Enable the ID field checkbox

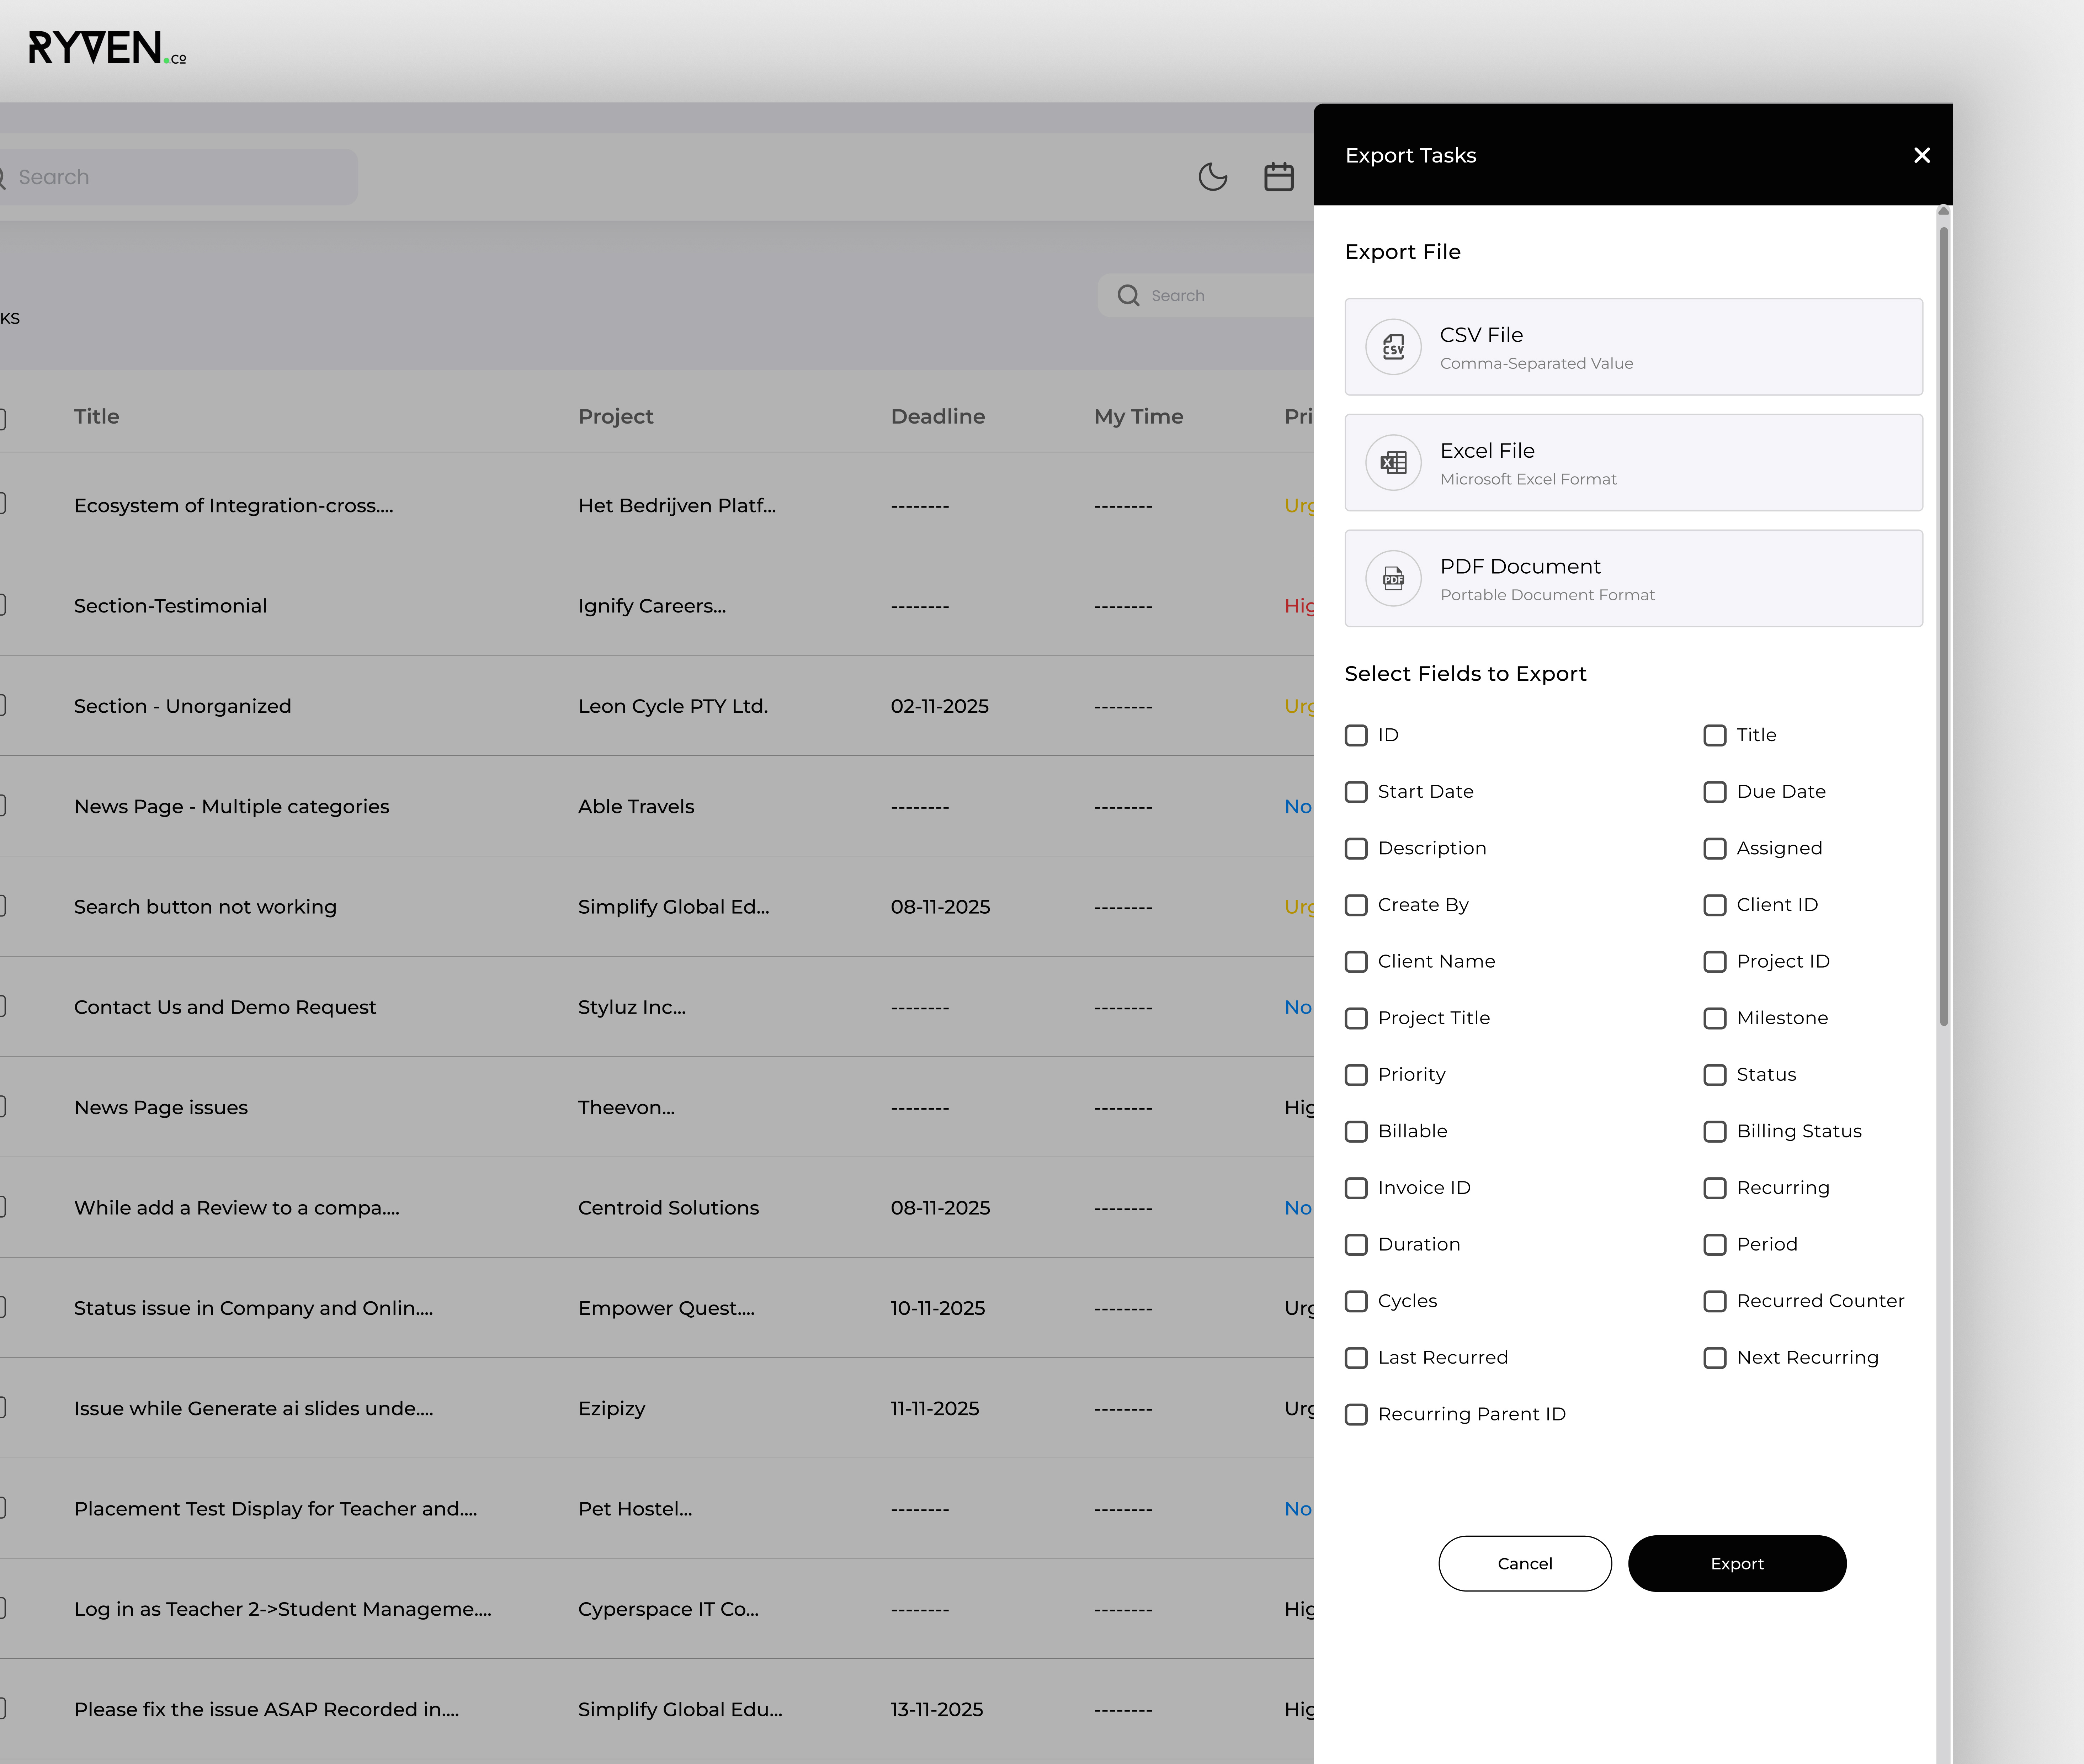[1356, 735]
